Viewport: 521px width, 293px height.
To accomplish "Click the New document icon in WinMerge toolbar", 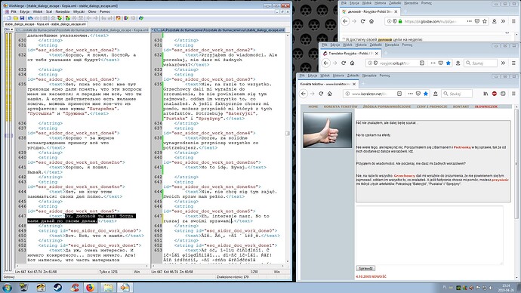I will [x=9, y=18].
